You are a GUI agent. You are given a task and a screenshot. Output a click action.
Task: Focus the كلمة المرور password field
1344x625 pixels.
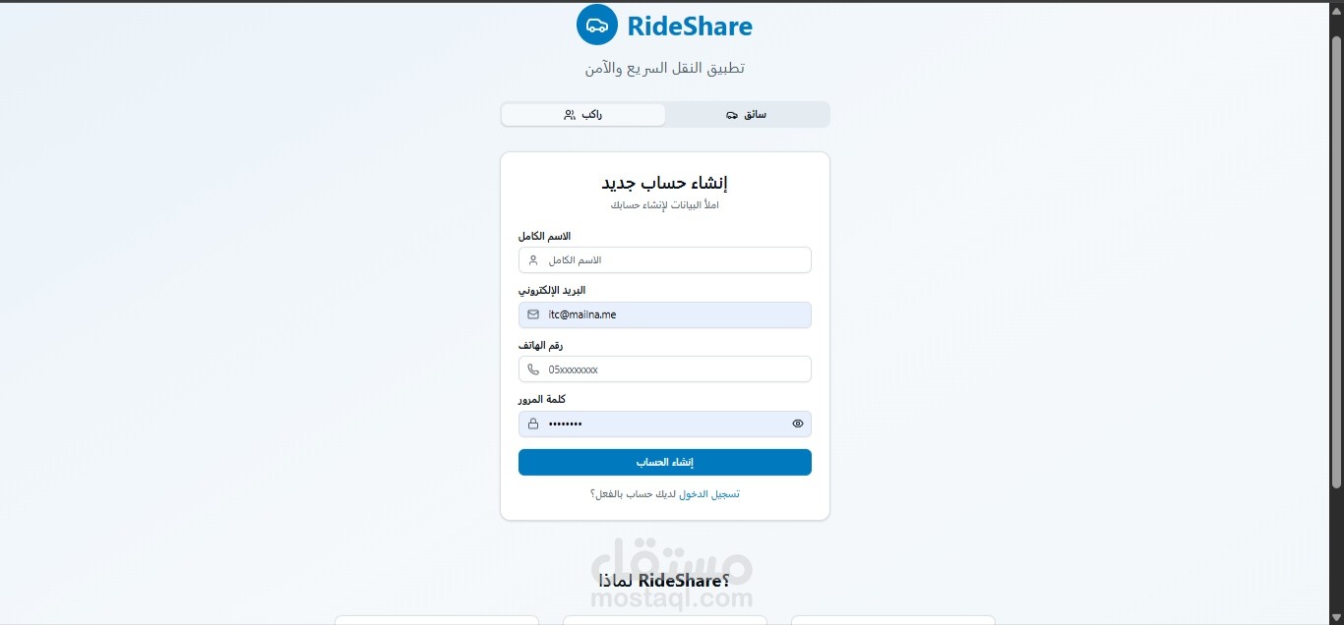point(665,424)
